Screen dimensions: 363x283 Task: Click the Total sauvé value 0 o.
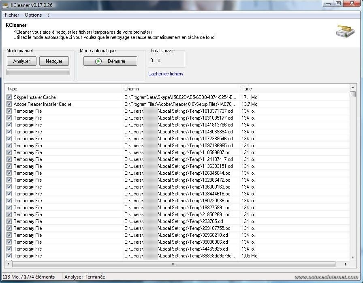156,60
